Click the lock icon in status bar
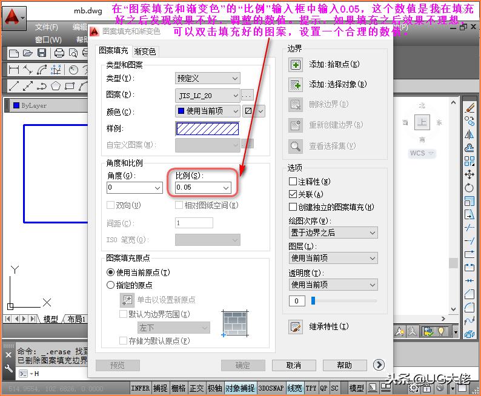The height and width of the screenshot is (396, 481). click(x=426, y=388)
